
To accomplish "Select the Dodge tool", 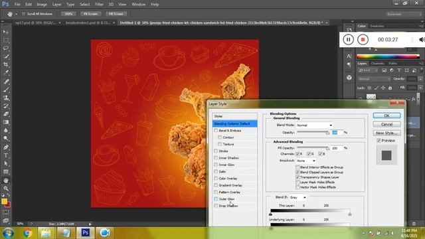I will click(x=6, y=139).
